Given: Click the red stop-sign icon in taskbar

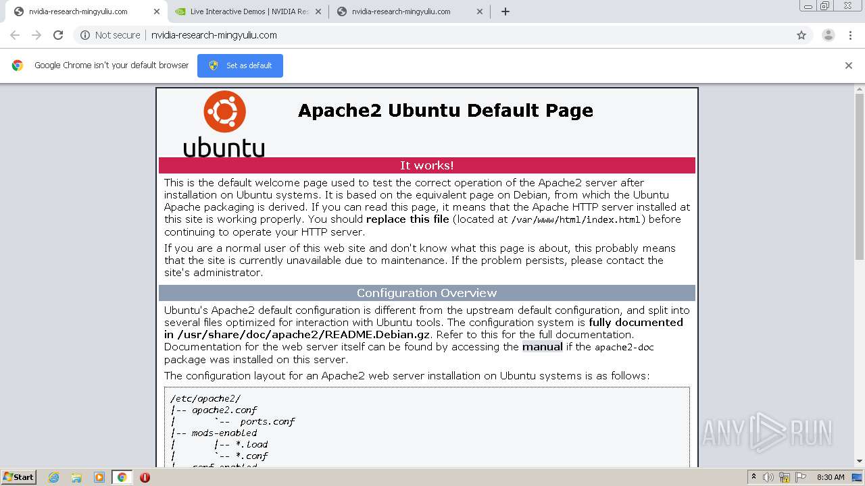Looking at the screenshot, I should (145, 477).
